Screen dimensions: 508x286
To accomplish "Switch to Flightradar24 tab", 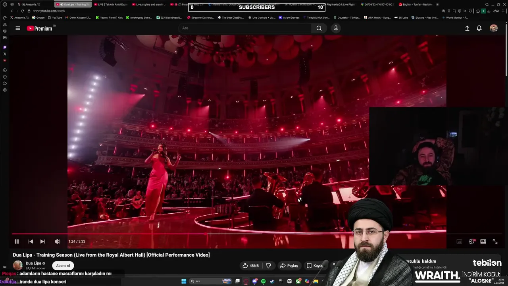I will click(340, 4).
